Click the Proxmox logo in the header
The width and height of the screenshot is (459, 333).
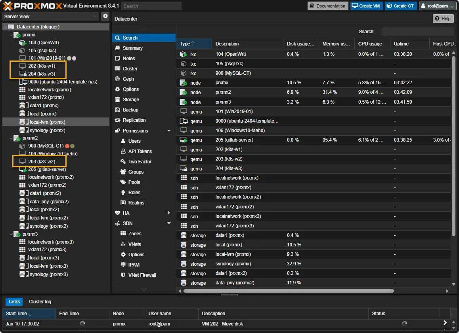[33, 6]
